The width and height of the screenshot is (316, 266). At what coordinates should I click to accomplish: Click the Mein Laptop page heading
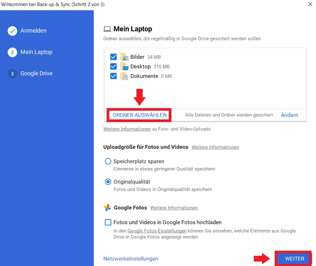(133, 29)
